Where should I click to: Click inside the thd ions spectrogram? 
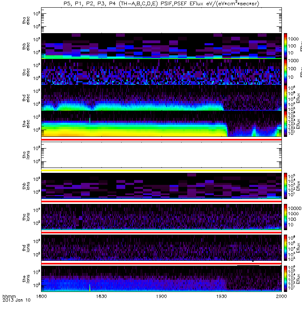(161, 247)
